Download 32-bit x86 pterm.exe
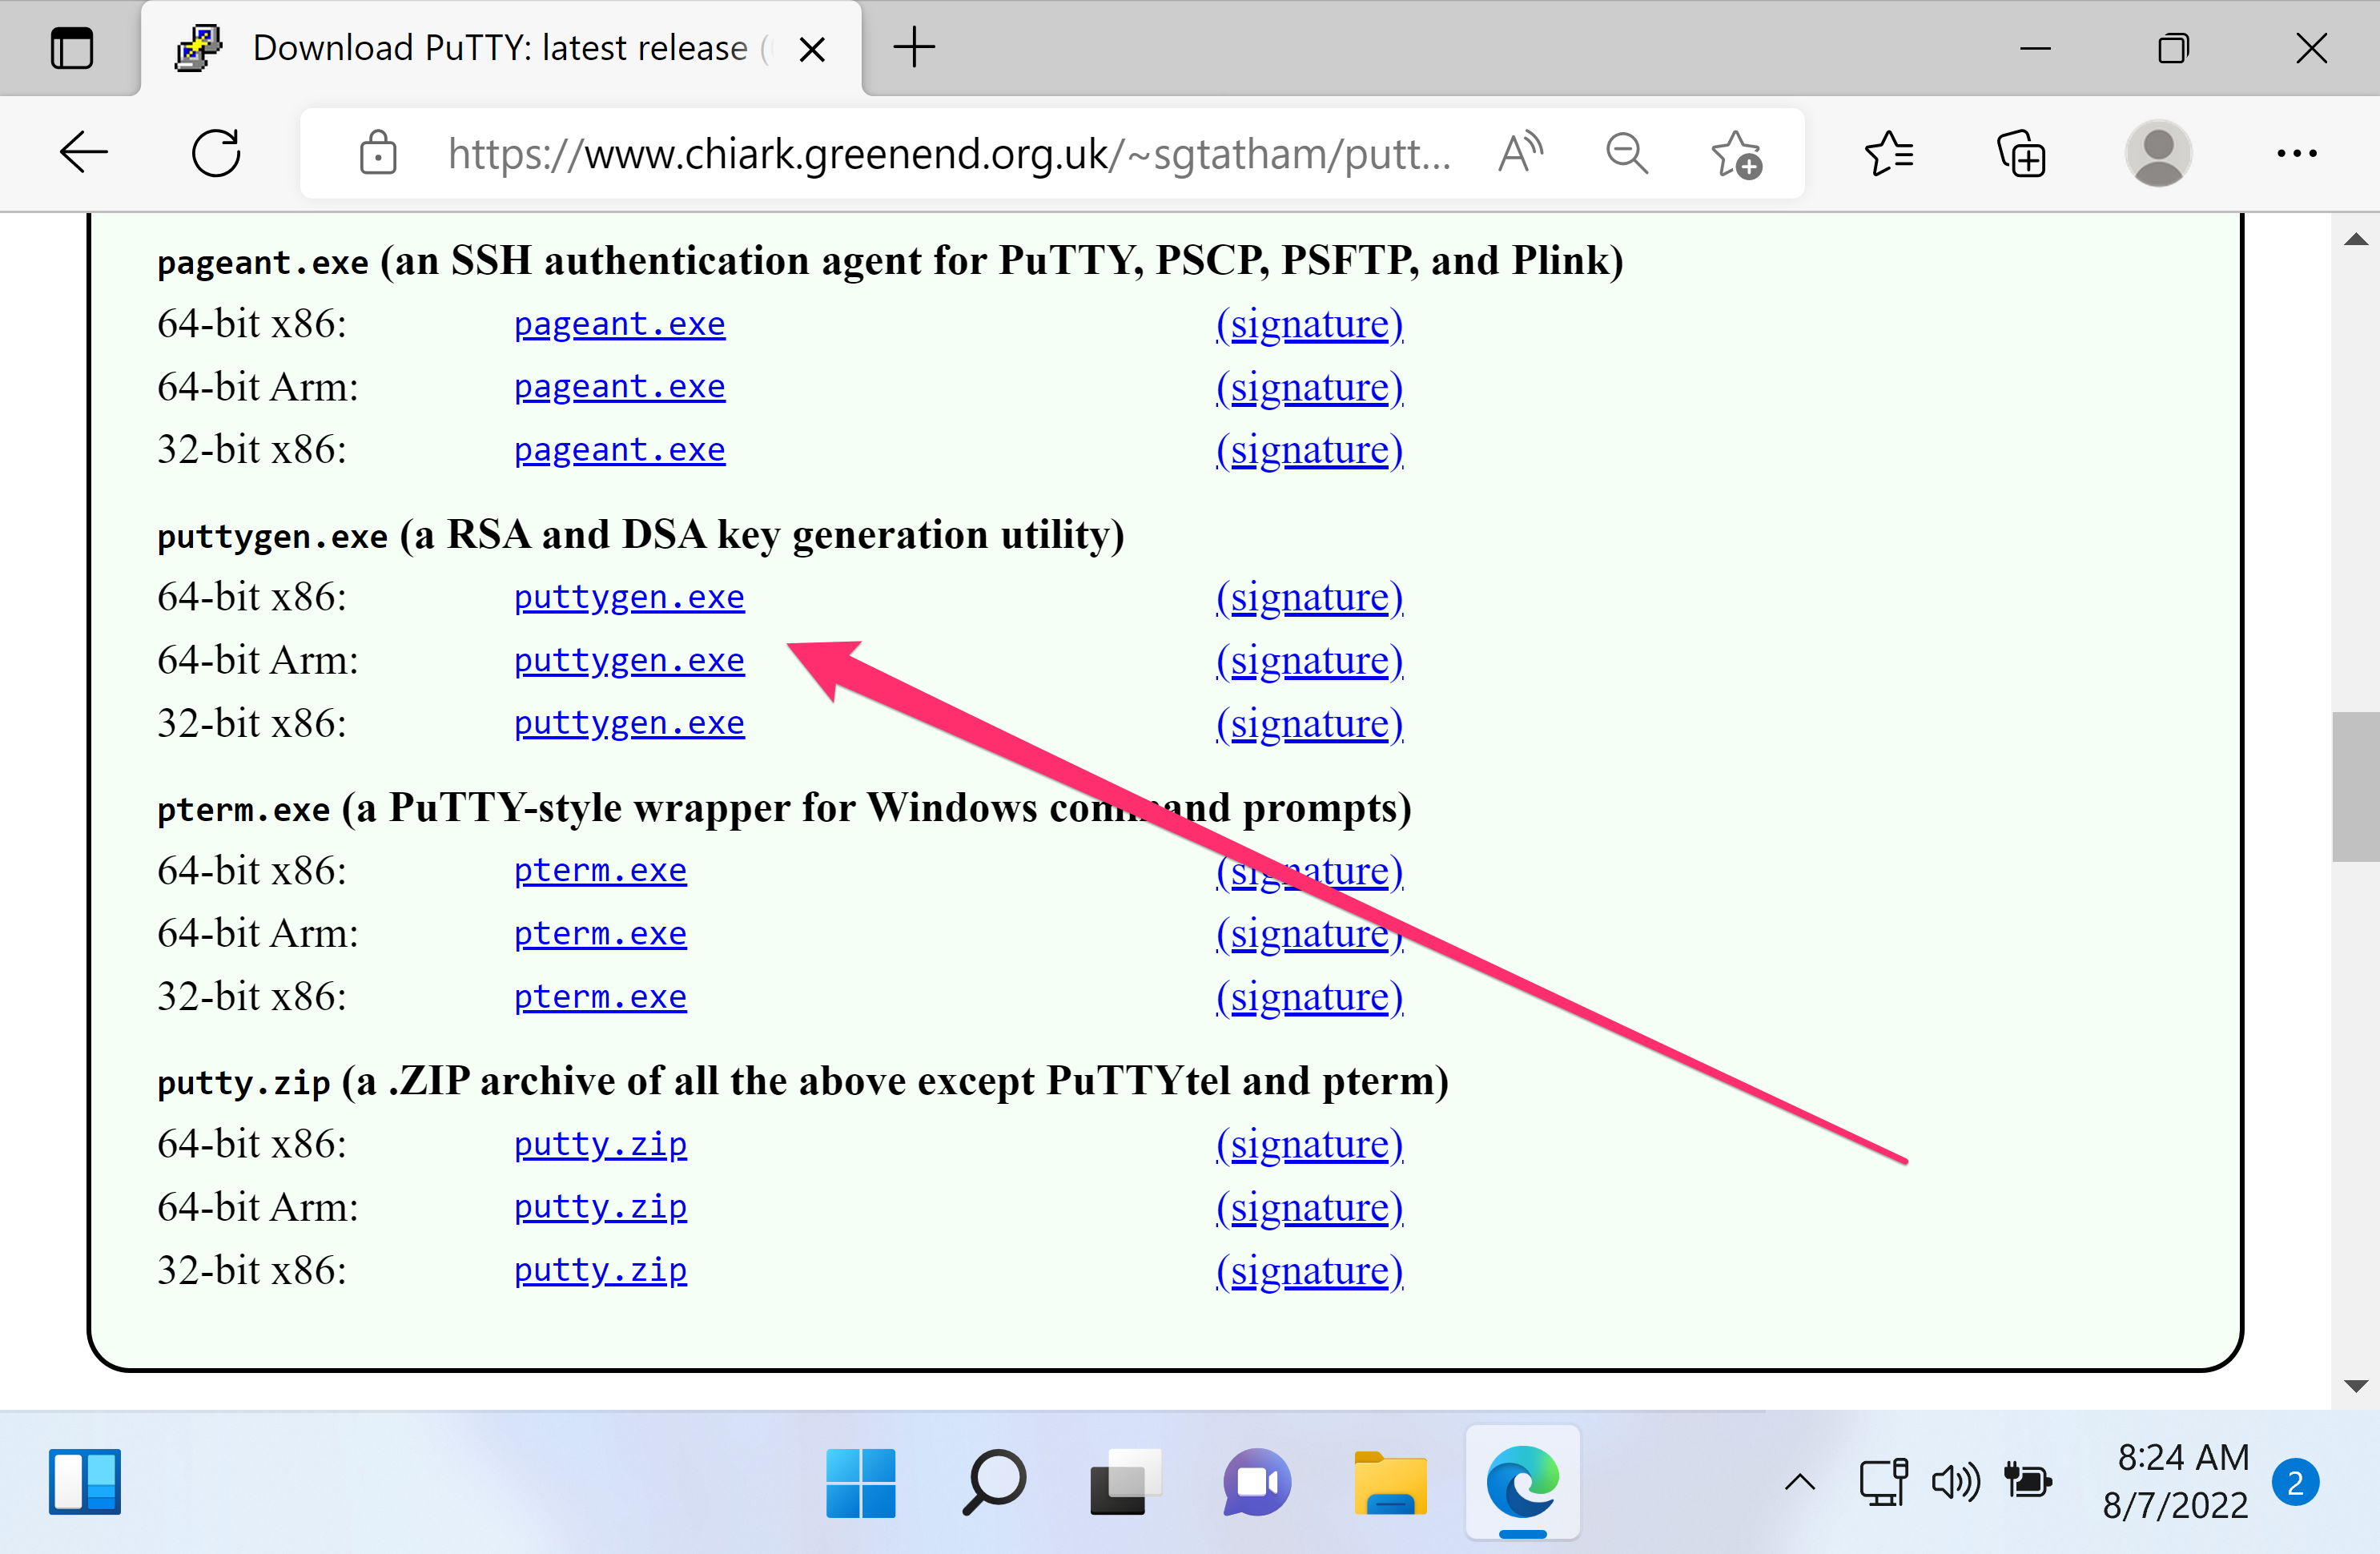 pos(600,997)
